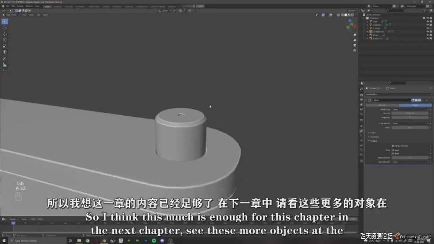The image size is (434, 244).
Task: Open the File menu
Action: (7, 6)
